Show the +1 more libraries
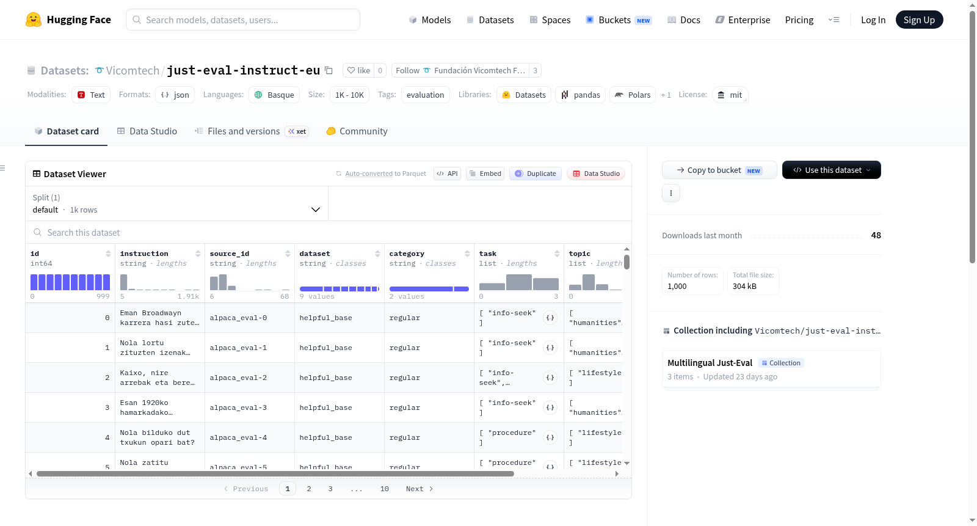Image resolution: width=977 pixels, height=526 pixels. pos(666,95)
